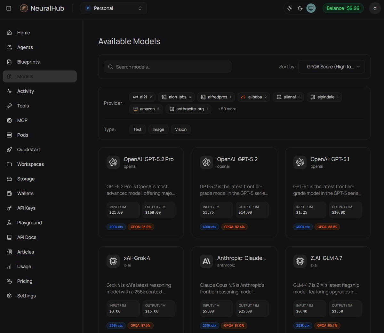
Task: Open the user avatar 'd' menu
Action: pos(375,8)
